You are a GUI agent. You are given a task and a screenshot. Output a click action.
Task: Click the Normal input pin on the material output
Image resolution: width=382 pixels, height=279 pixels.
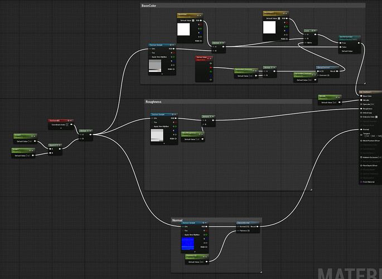point(361,129)
